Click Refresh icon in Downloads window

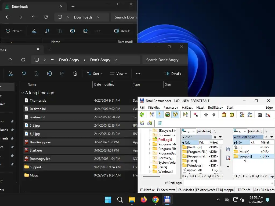(x=46, y=17)
